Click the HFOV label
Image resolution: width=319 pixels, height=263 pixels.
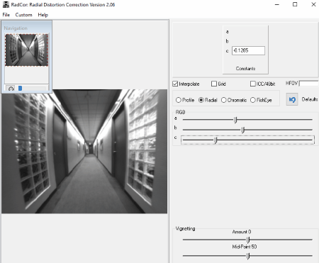(291, 83)
